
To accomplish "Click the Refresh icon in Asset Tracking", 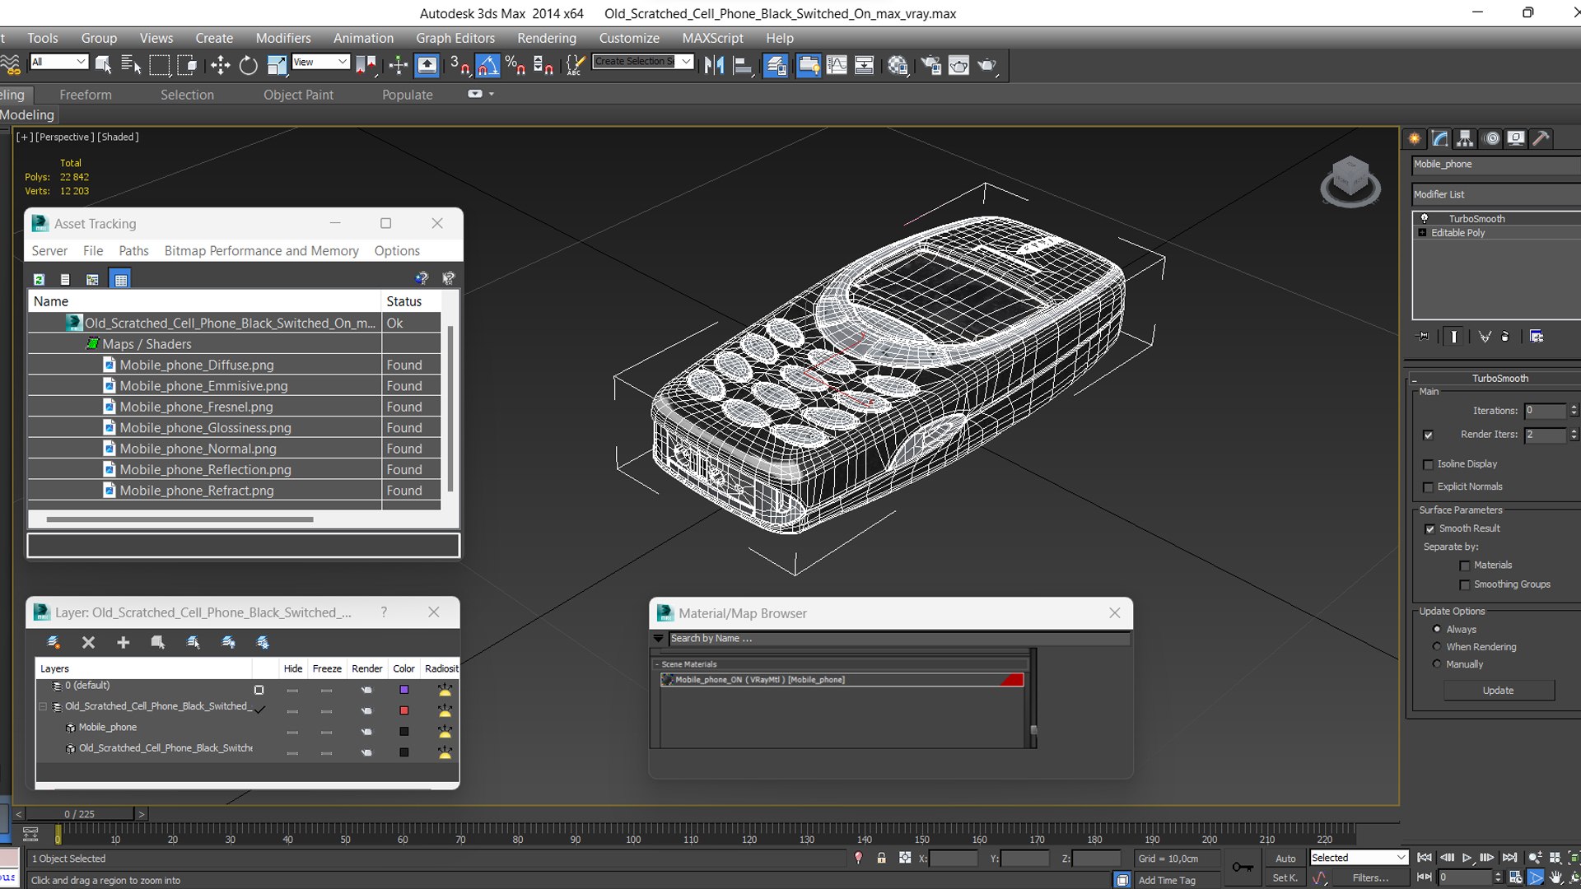I will 39,279.
